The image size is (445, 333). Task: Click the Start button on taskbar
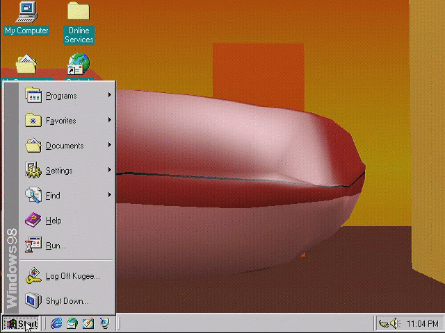pos(21,323)
